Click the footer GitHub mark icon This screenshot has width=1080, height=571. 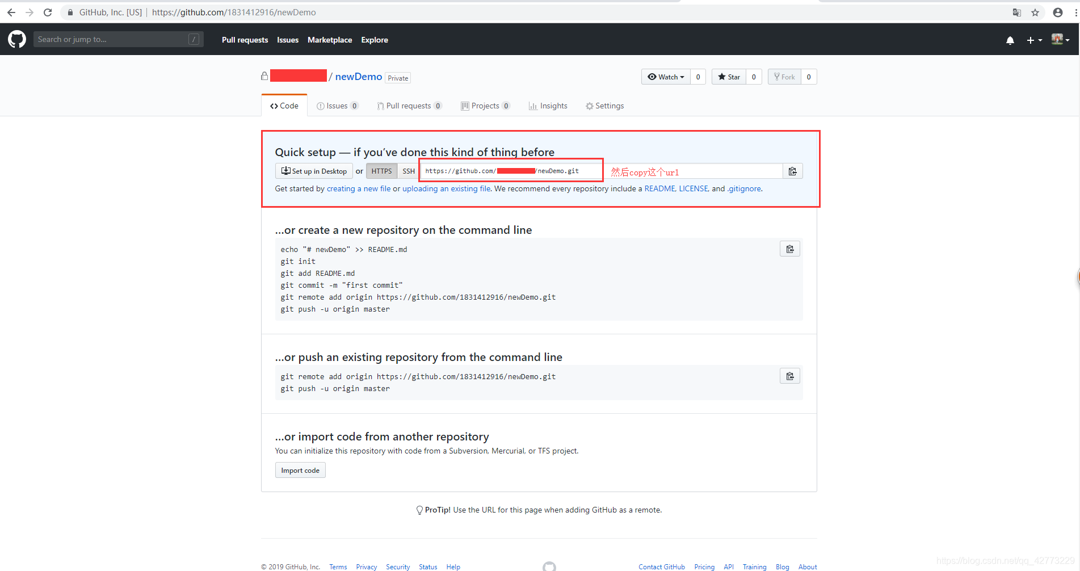coord(549,566)
